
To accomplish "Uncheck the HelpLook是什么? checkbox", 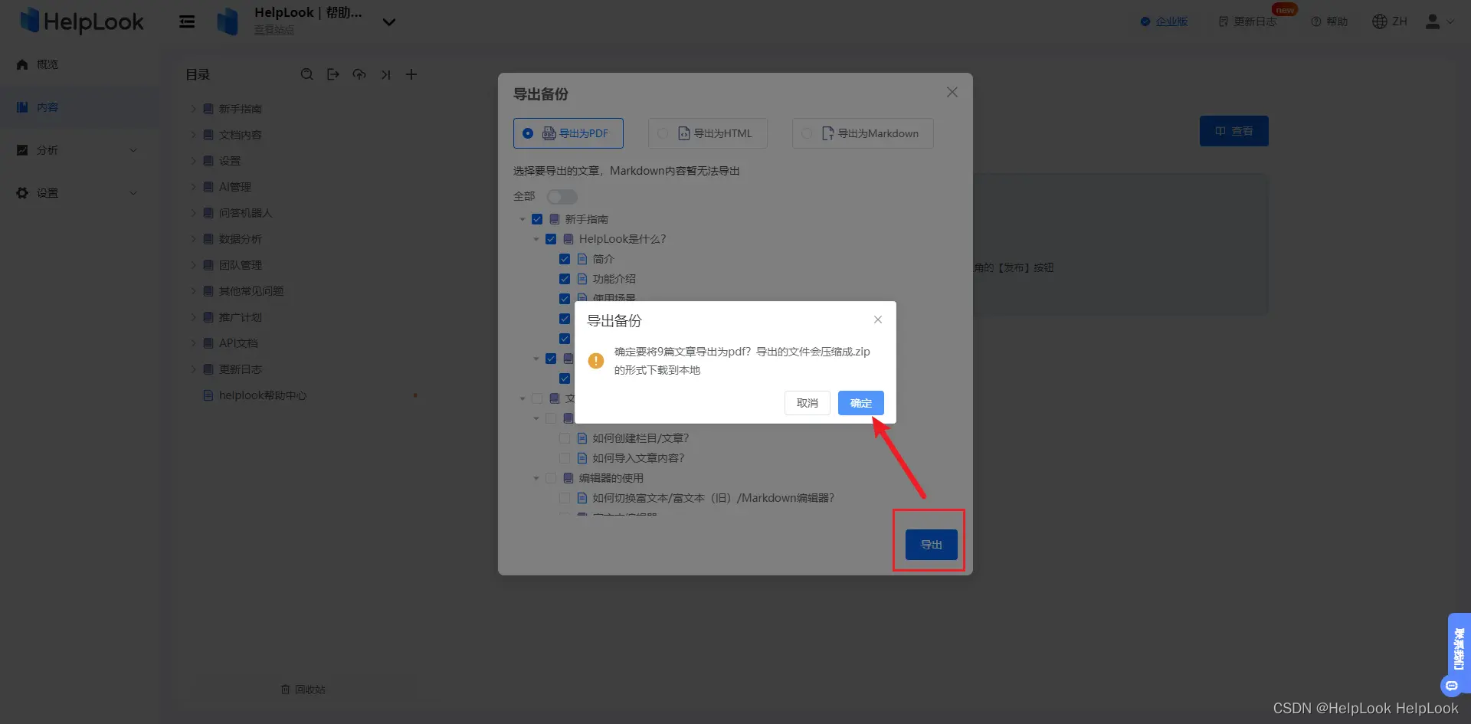I will pyautogui.click(x=551, y=239).
